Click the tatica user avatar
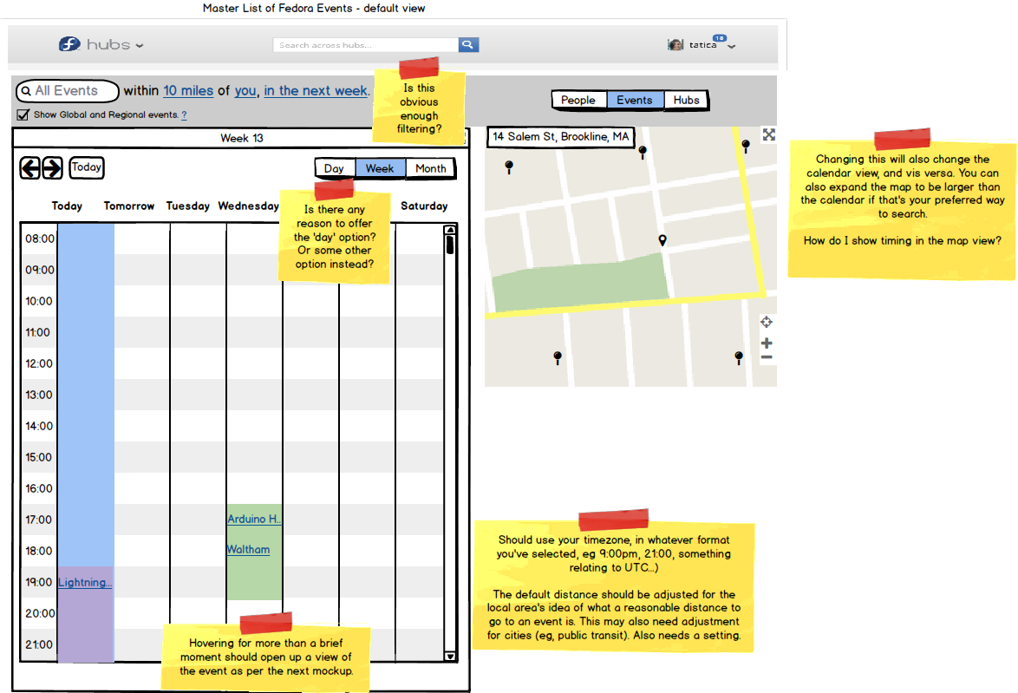Image resolution: width=1018 pixels, height=693 pixels. click(x=675, y=45)
